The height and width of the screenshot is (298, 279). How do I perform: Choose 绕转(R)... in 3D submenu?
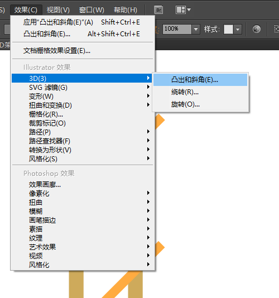200,92
